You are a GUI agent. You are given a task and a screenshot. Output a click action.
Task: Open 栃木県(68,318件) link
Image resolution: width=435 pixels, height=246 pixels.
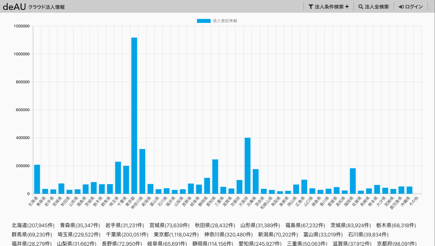[396, 225]
